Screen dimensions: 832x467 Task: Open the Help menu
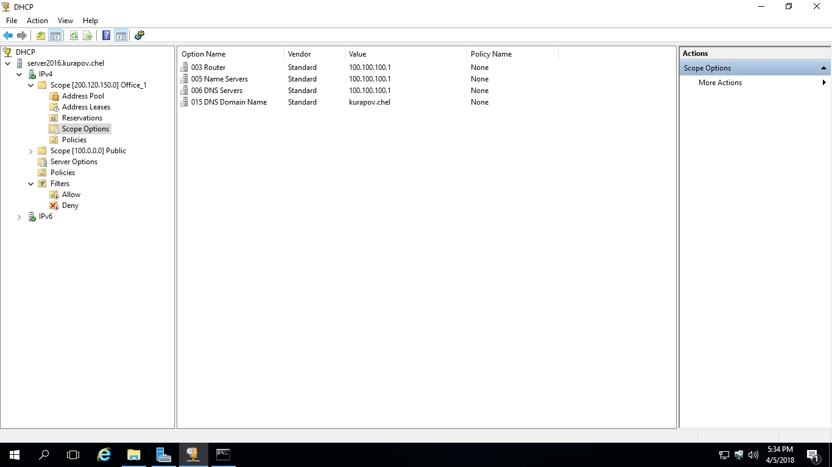coord(90,21)
